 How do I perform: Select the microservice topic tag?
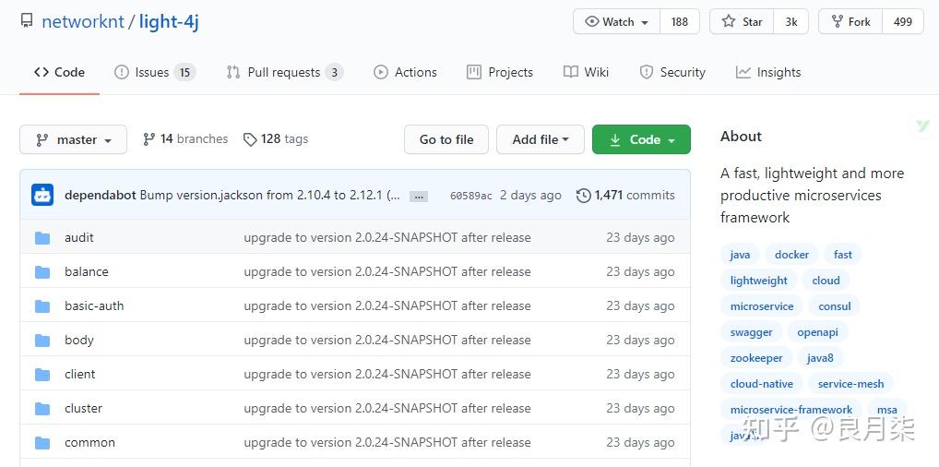coord(762,306)
